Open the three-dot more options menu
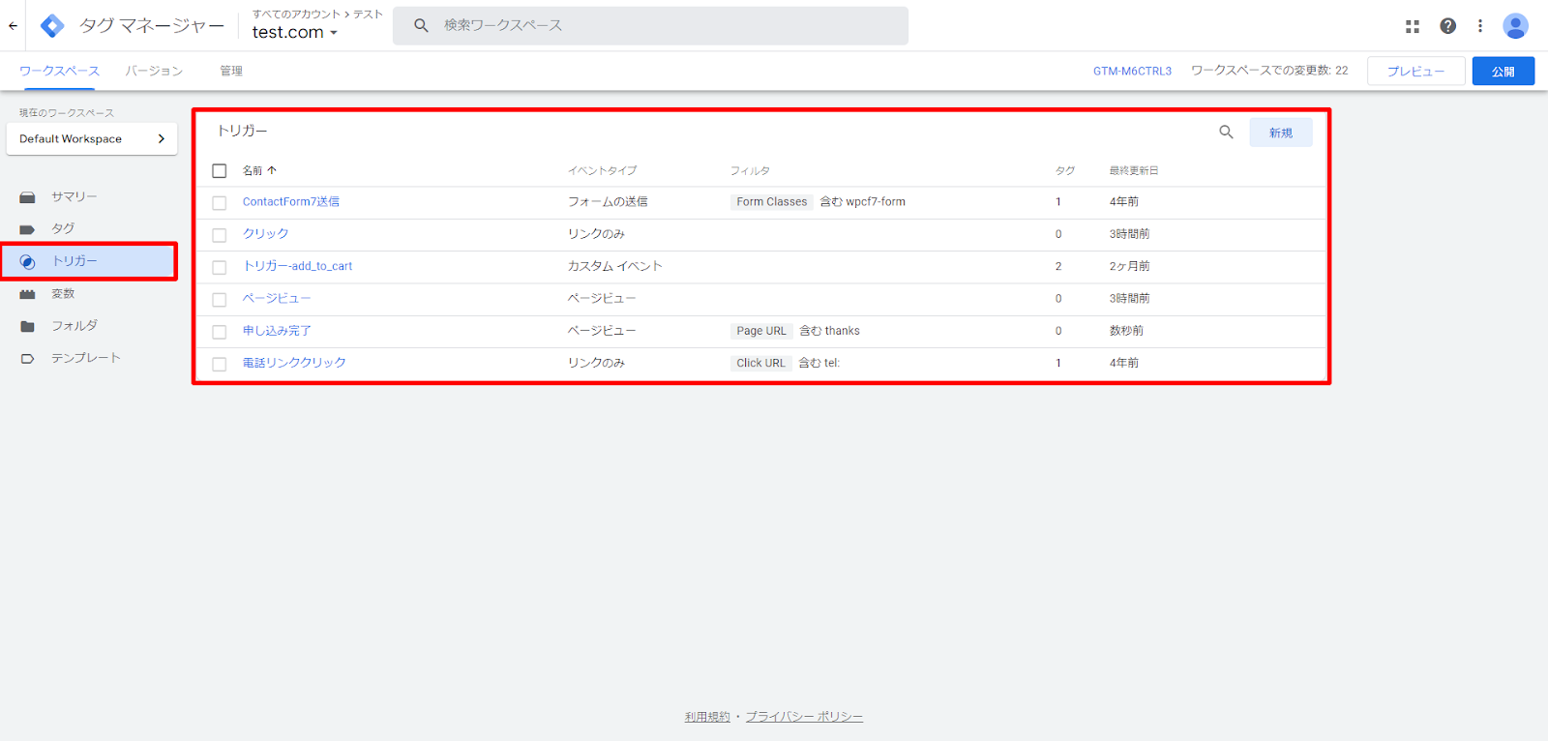The height and width of the screenshot is (741, 1548). pos(1480,26)
